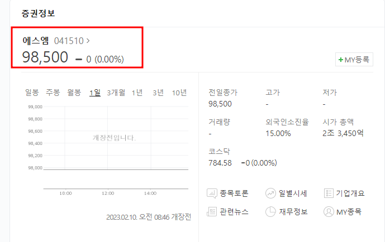
Task: Click the +MY등록 button
Action: [x=354, y=60]
